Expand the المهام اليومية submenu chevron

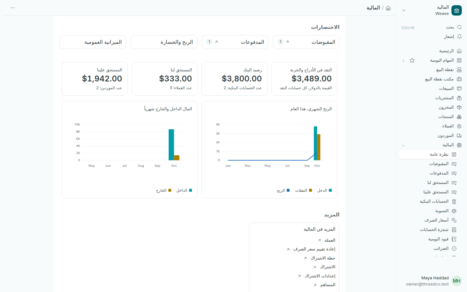403,61
